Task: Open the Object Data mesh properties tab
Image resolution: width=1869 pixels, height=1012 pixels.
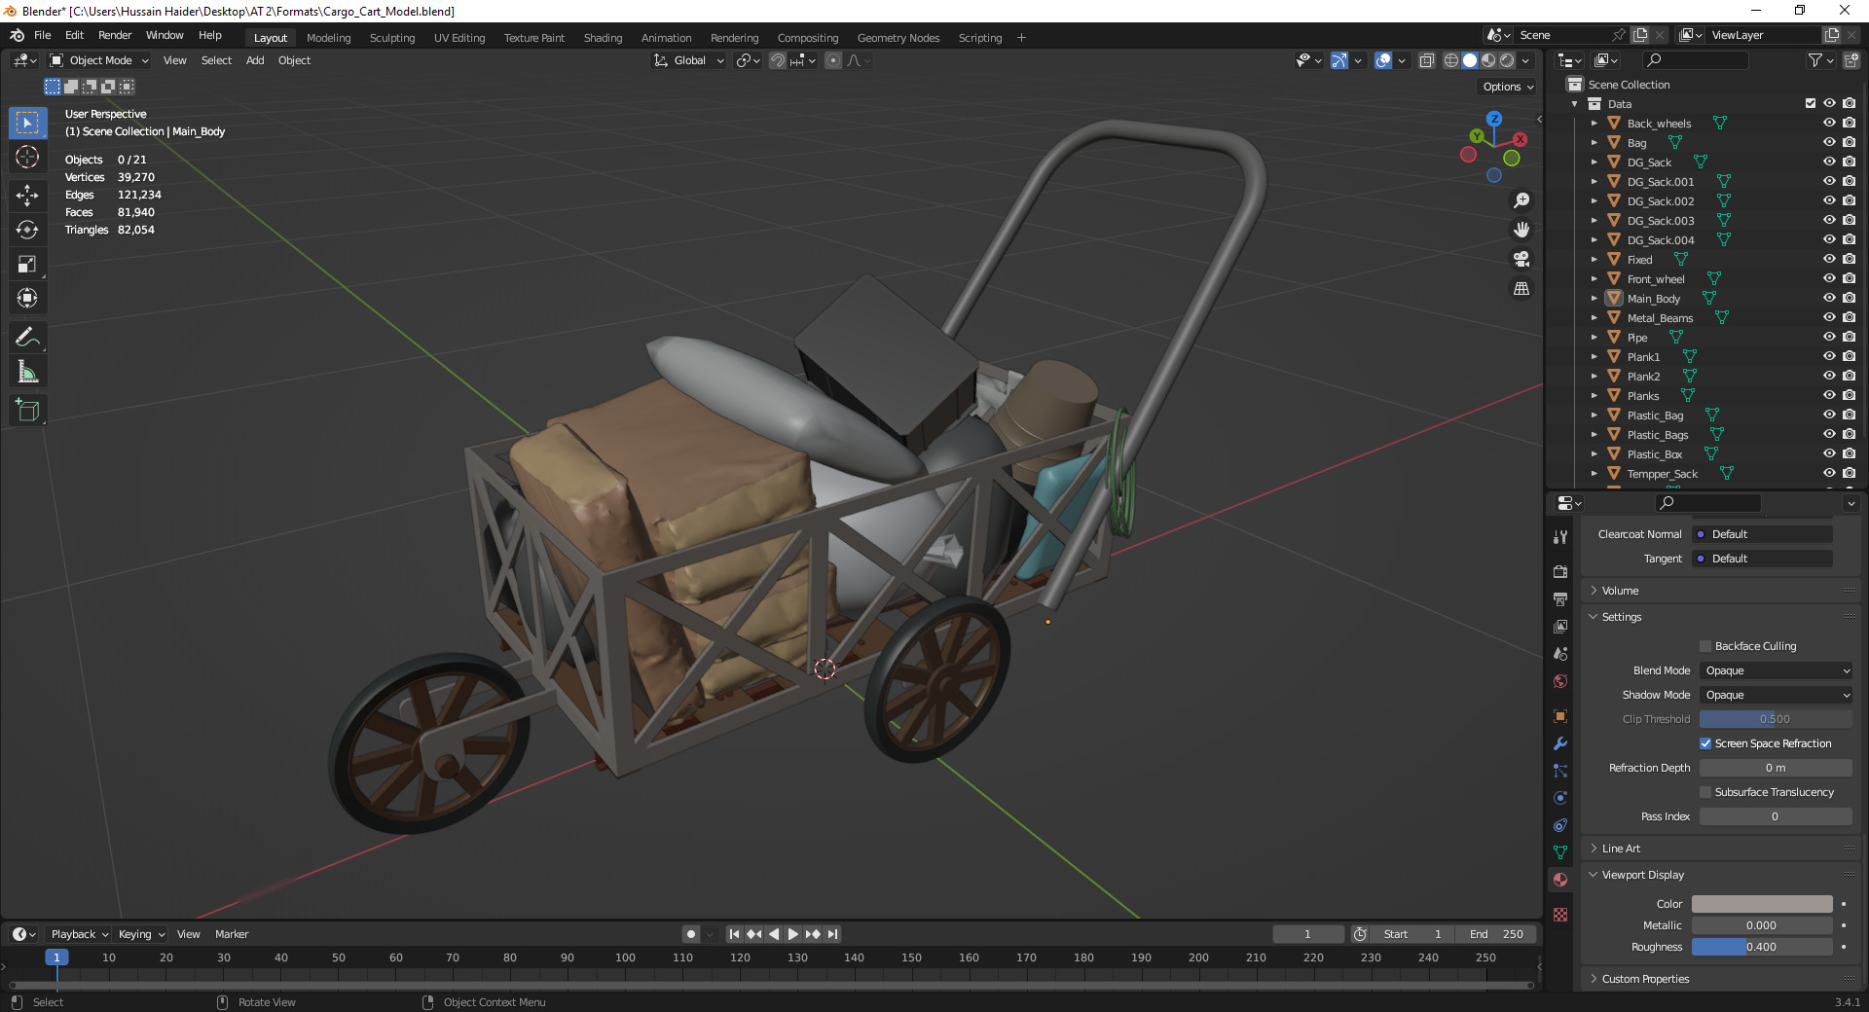Action: tap(1560, 852)
